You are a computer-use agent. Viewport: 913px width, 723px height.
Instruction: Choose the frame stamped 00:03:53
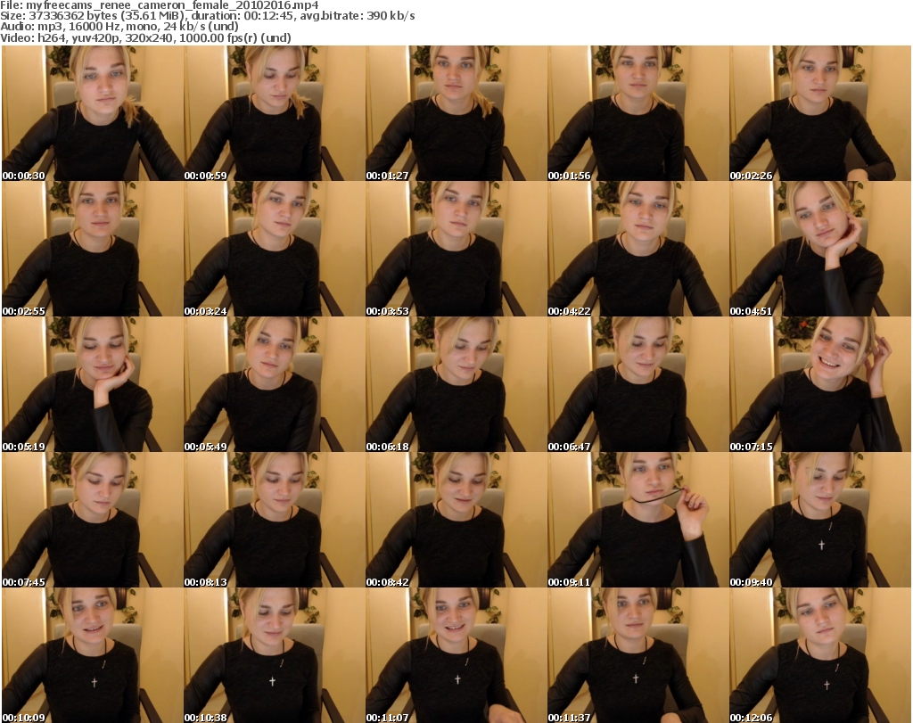coord(456,249)
